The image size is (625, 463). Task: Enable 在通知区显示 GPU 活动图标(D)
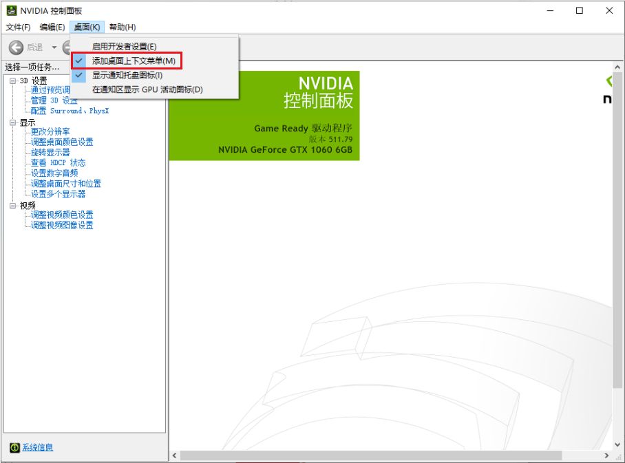coord(155,89)
